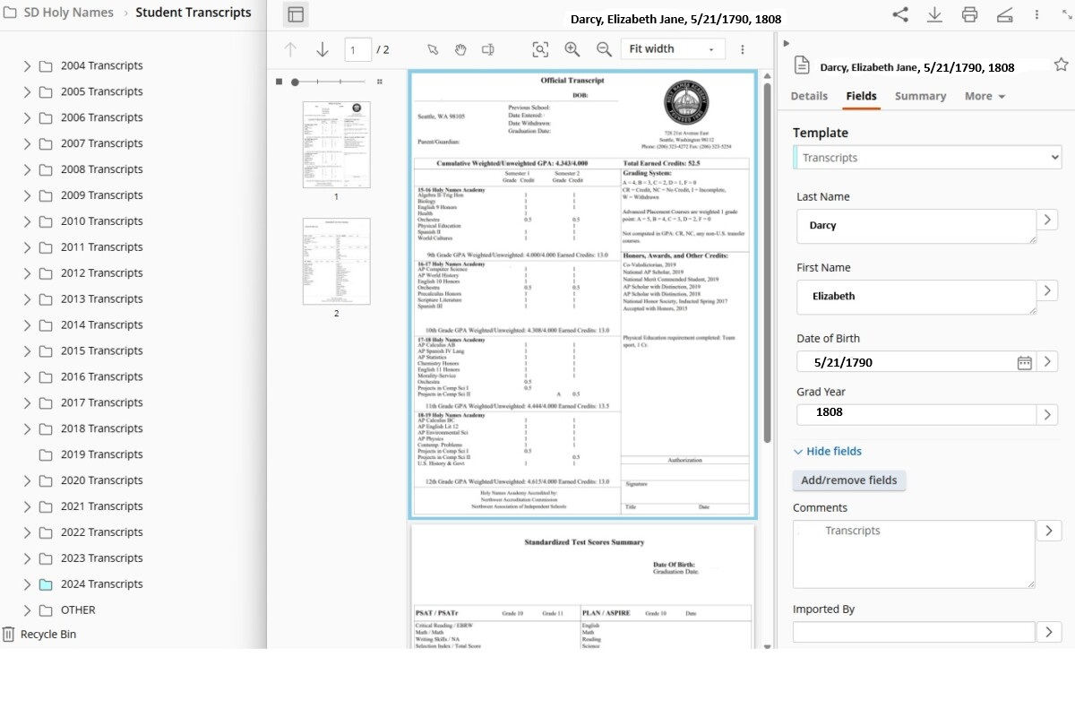Click the arrow button beside Last Name

pos(1047,220)
